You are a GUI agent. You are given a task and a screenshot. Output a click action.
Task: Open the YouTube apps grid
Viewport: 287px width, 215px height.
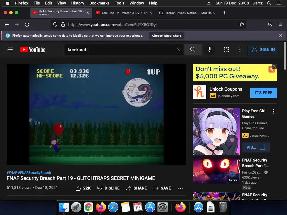(x=226, y=50)
